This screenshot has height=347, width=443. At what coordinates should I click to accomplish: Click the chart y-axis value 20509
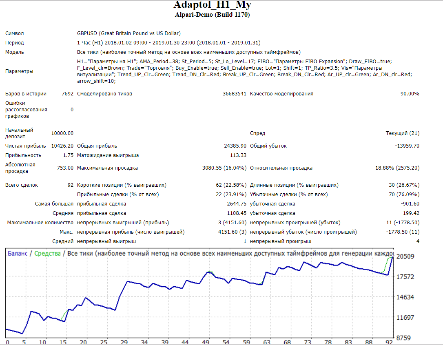405,256
